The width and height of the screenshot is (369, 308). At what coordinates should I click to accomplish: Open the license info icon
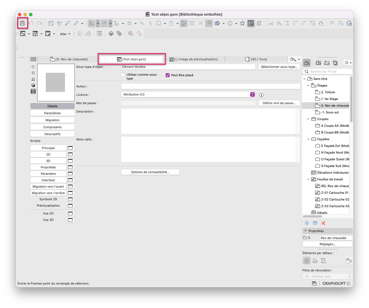pyautogui.click(x=261, y=95)
